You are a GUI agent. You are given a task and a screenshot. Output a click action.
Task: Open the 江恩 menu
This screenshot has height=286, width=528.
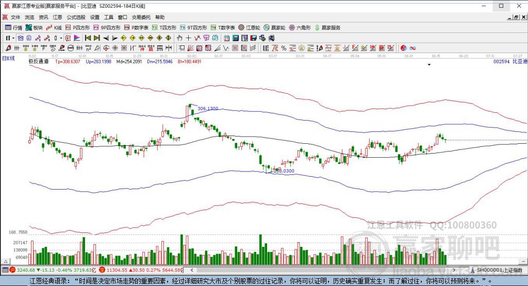(57, 17)
